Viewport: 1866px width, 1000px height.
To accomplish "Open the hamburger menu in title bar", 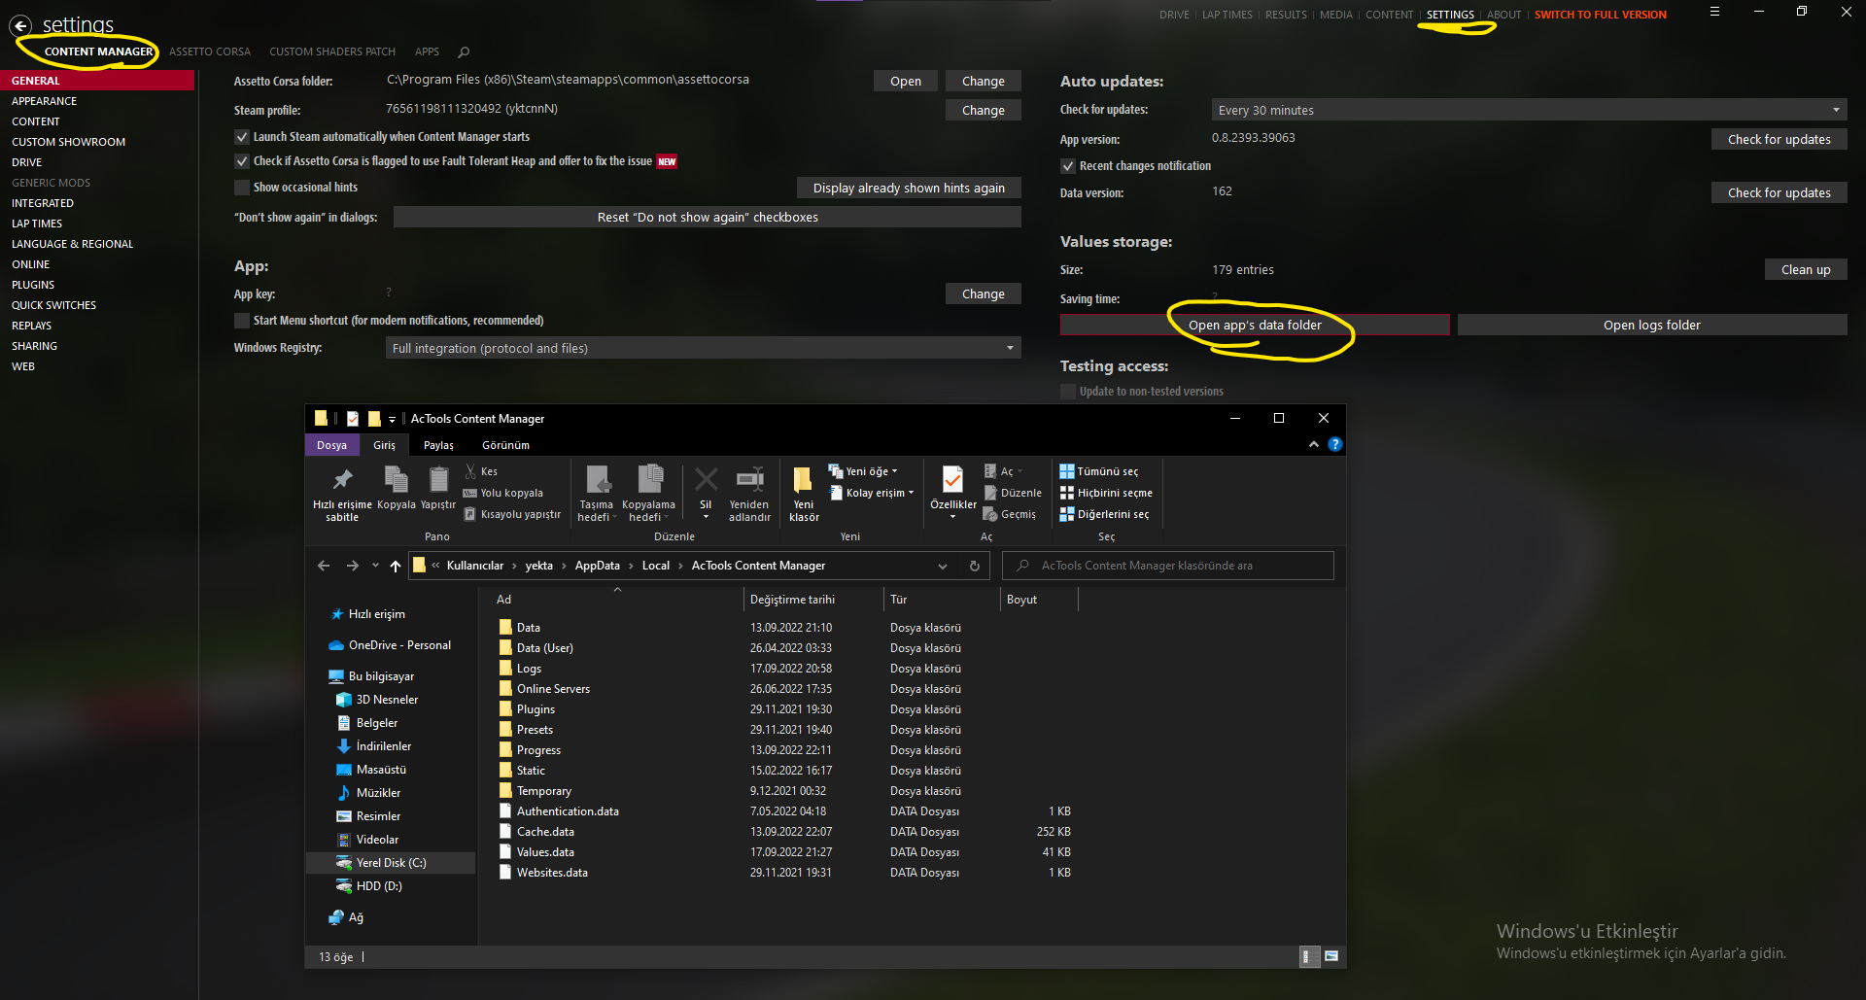I will pyautogui.click(x=1714, y=12).
